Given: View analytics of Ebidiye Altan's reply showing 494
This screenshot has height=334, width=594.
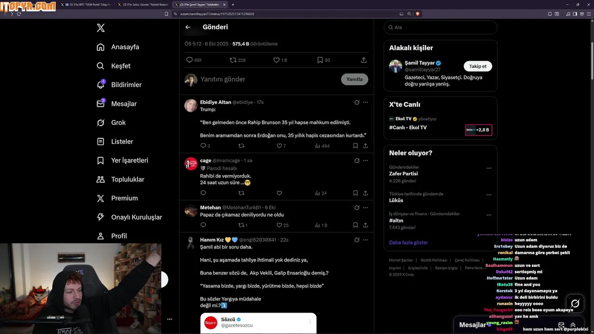Looking at the screenshot, I should (322, 146).
